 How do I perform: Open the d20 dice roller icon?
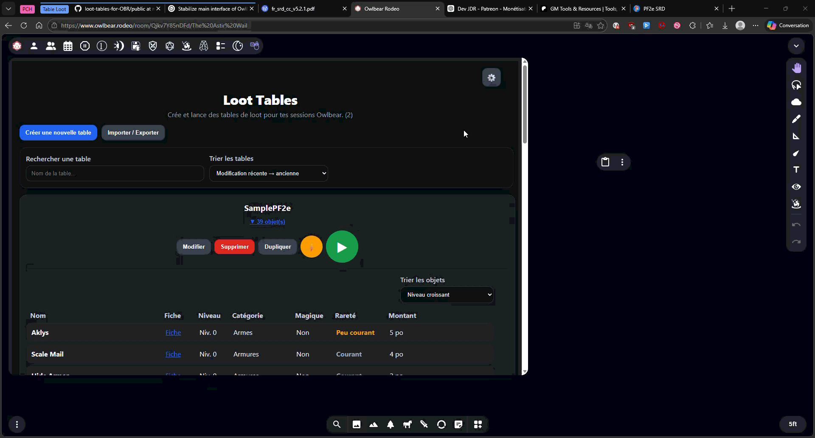coord(170,46)
